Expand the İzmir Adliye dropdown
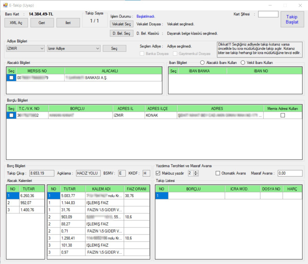This screenshot has height=264, width=308. coord(74,48)
